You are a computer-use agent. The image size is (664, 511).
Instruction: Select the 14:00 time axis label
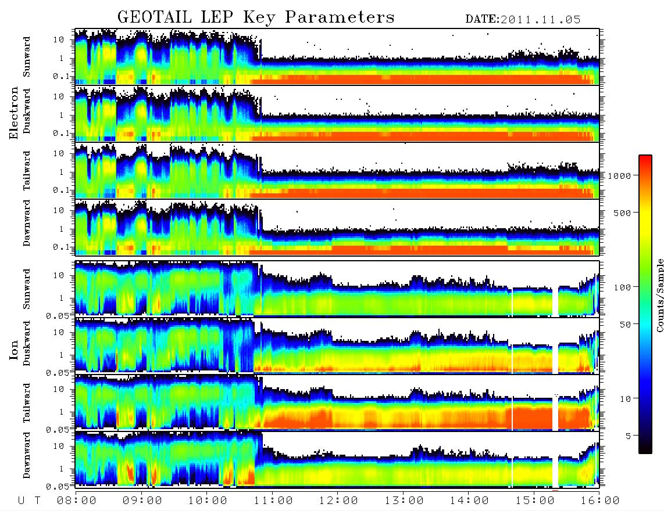(469, 501)
